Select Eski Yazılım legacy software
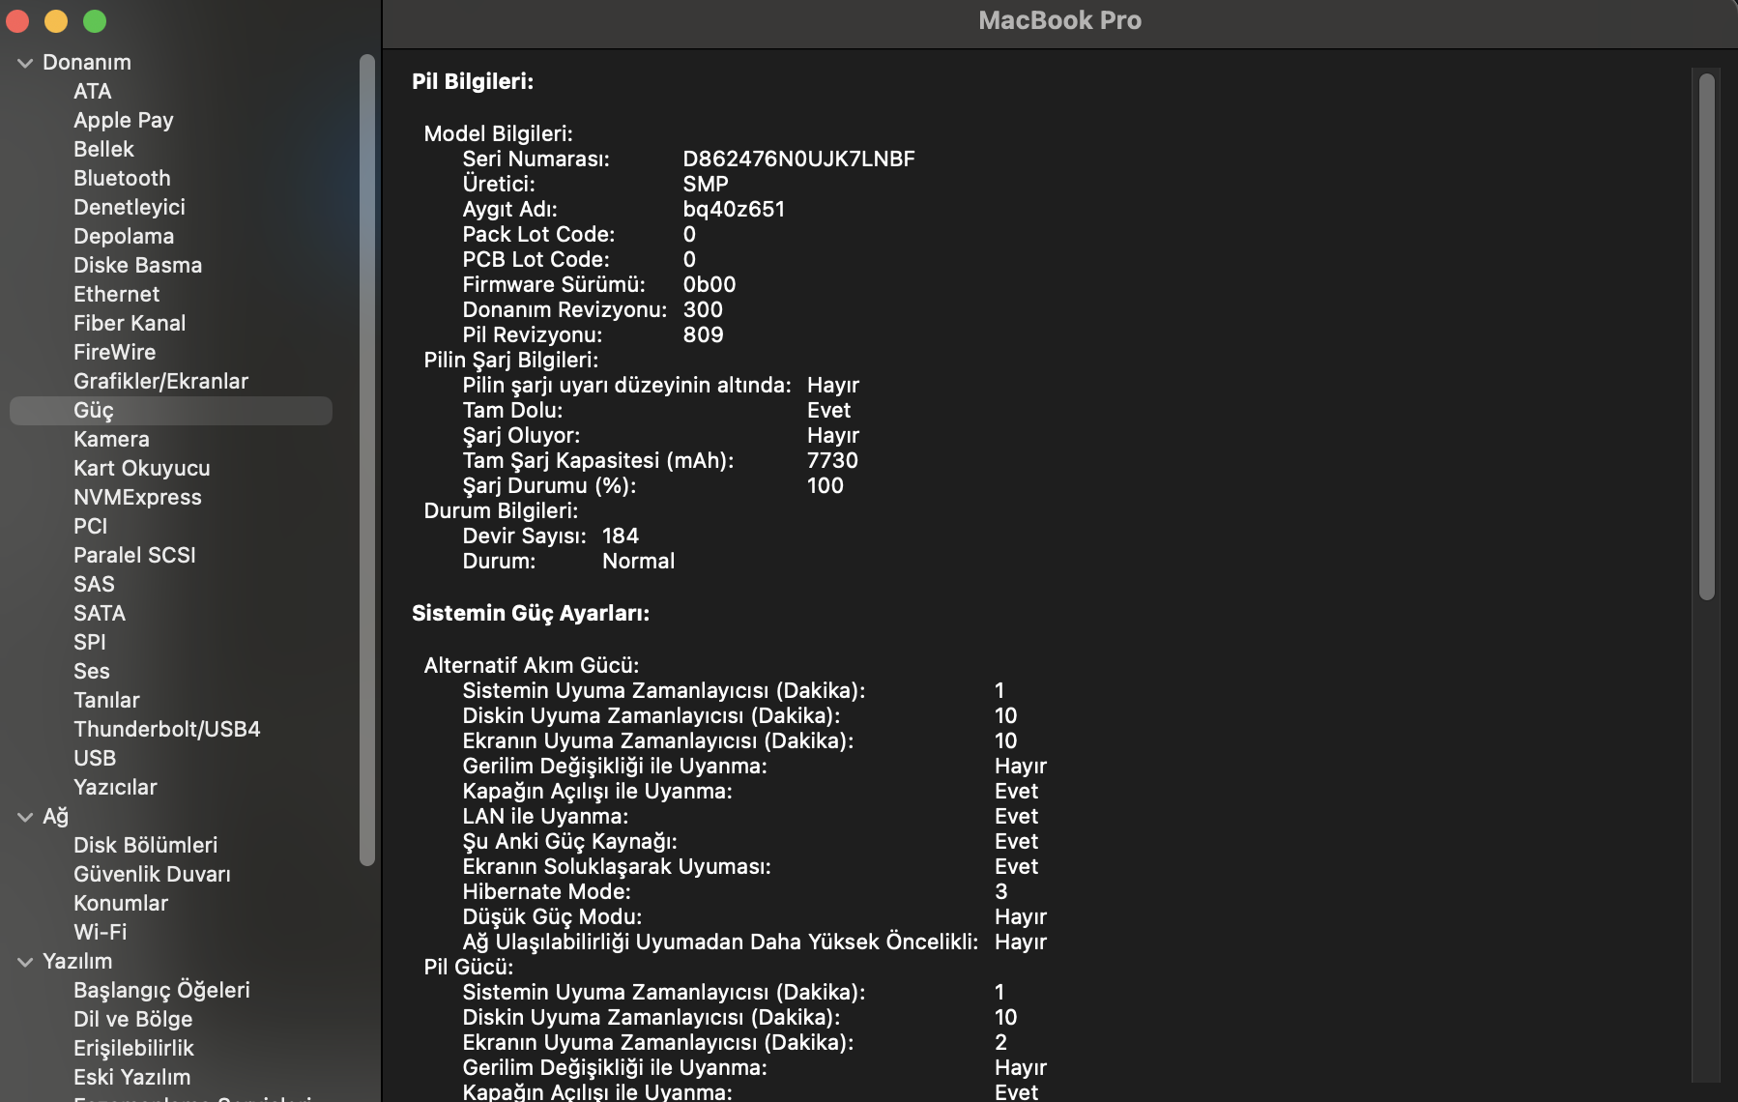This screenshot has height=1102, width=1738. click(131, 1077)
